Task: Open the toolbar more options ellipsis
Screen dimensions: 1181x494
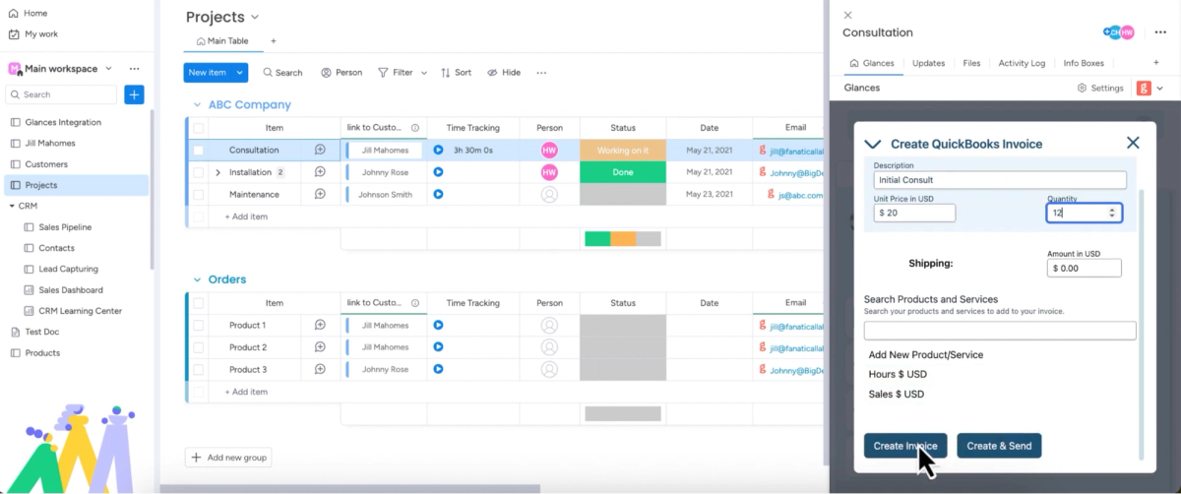Action: (540, 73)
